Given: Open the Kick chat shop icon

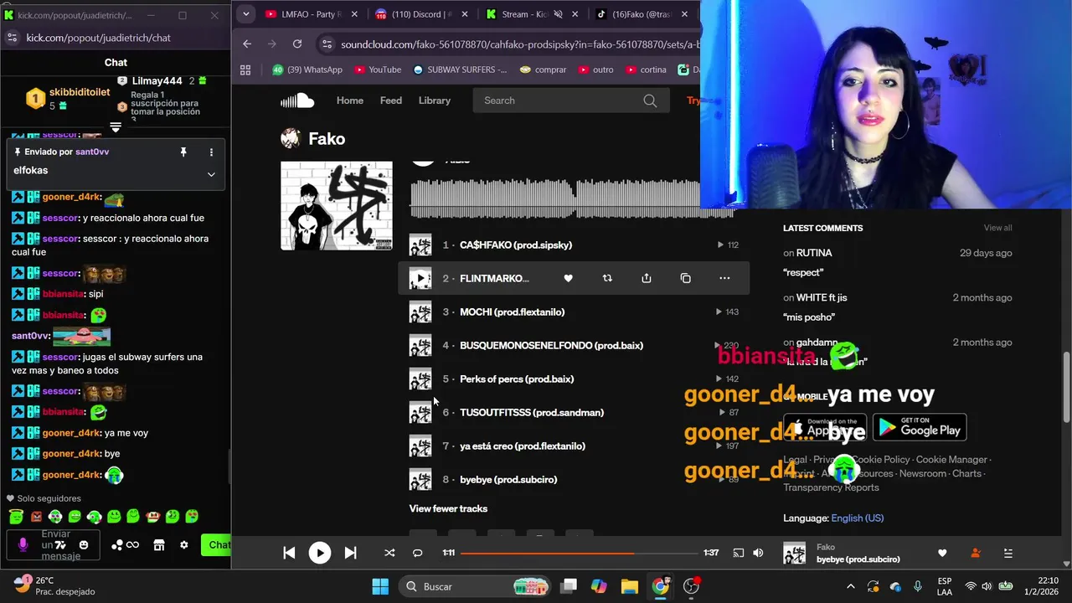Looking at the screenshot, I should [158, 545].
